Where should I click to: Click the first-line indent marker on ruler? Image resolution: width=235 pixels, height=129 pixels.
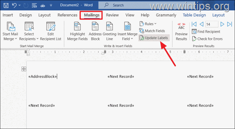coord(28,50)
